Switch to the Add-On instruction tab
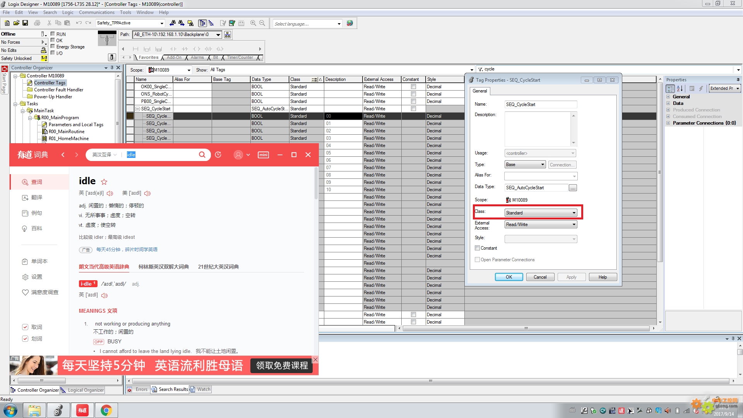Image resolution: width=743 pixels, height=418 pixels. [x=174, y=58]
